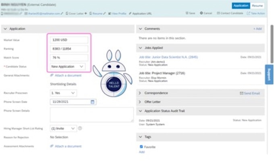The width and height of the screenshot is (274, 162).
Task: Click help icon next to Short-List Rating
Action: (x=80, y=128)
